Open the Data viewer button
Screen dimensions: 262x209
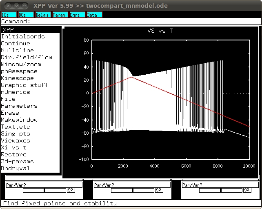pos(94,15)
